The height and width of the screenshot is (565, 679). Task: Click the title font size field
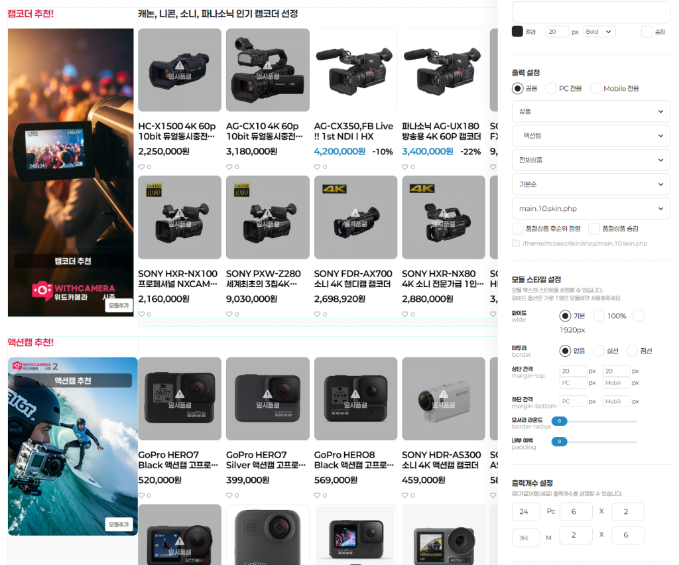tap(557, 32)
